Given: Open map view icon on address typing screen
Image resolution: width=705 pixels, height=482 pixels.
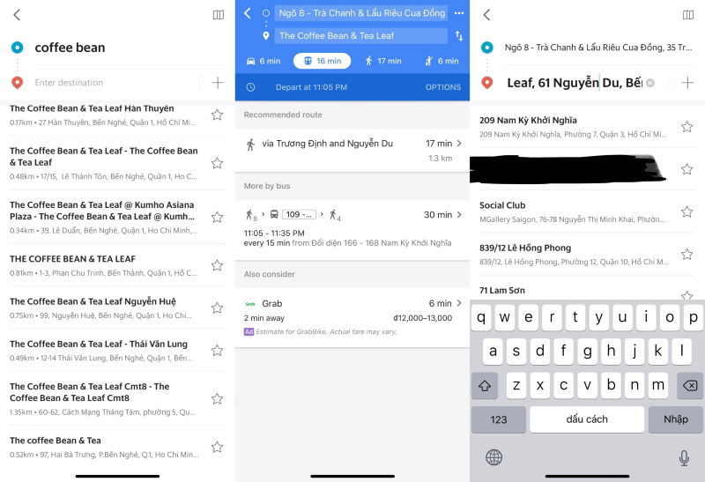Looking at the screenshot, I should [688, 15].
